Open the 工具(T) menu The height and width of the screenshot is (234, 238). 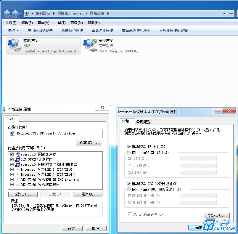(60, 23)
